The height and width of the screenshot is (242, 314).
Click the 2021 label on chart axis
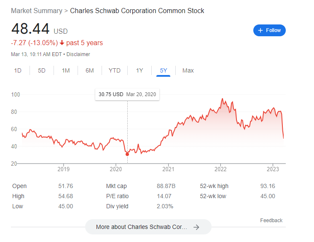click(168, 169)
